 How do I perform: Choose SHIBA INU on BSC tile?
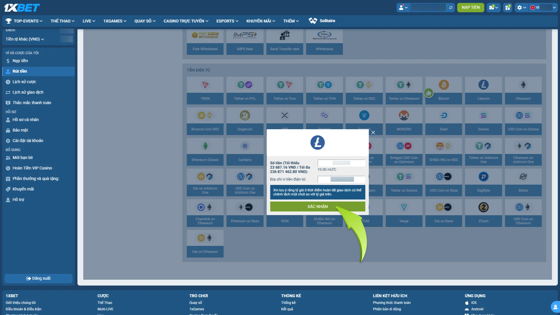click(444, 152)
